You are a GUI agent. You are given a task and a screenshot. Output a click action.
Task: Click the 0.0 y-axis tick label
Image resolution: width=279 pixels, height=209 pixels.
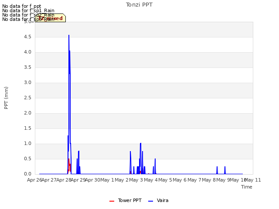click(27, 174)
